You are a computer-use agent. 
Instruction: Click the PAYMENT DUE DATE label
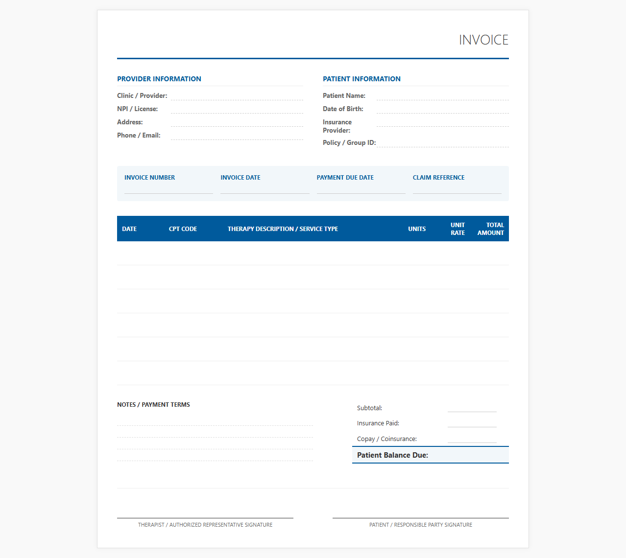pos(345,178)
